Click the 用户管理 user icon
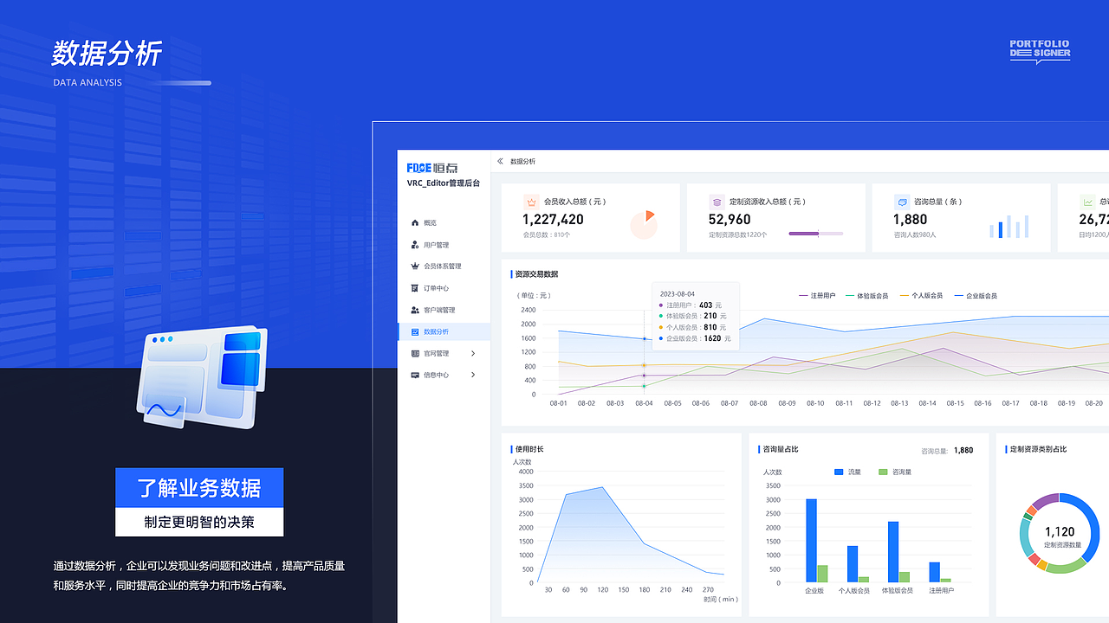 point(415,245)
